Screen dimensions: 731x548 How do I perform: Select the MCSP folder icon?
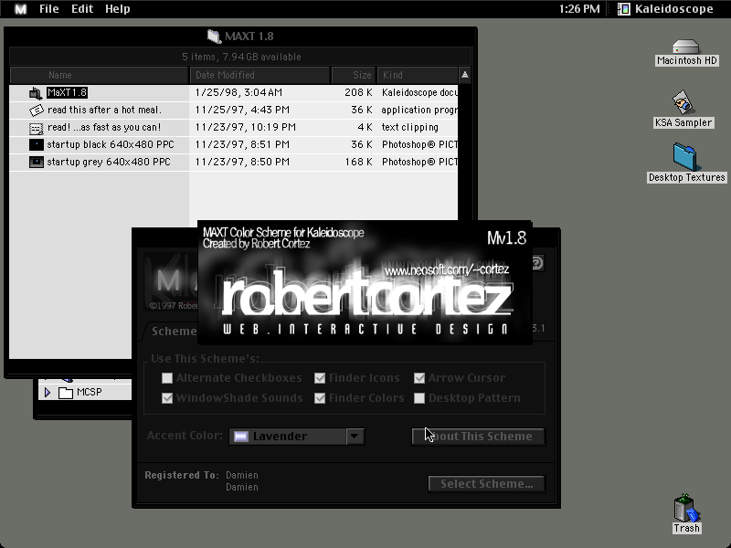tap(66, 393)
